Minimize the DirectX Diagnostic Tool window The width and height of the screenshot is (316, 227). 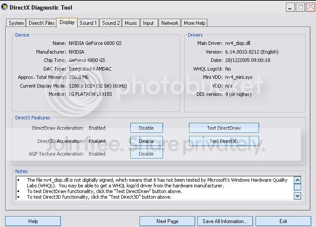pos(290,7)
